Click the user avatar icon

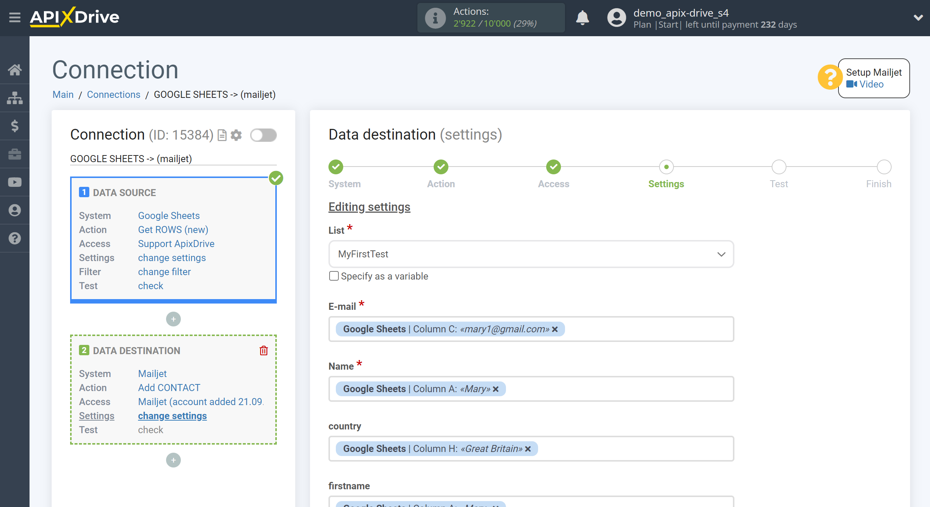pyautogui.click(x=616, y=18)
